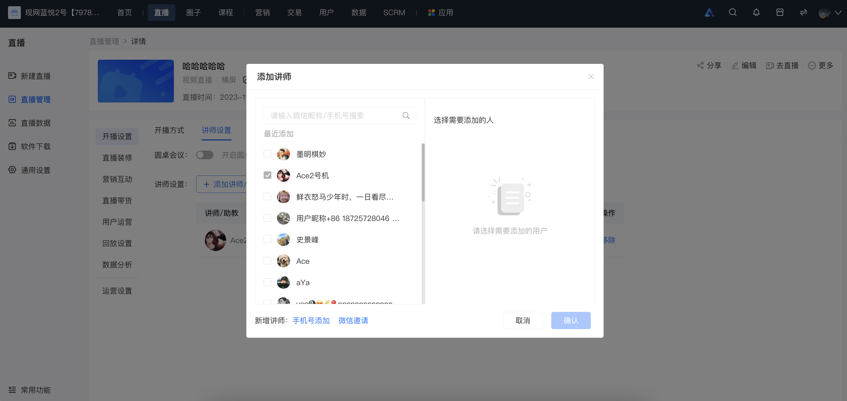847x401 pixels.
Task: Select 用户运营 in settings menu
Action: (x=117, y=222)
